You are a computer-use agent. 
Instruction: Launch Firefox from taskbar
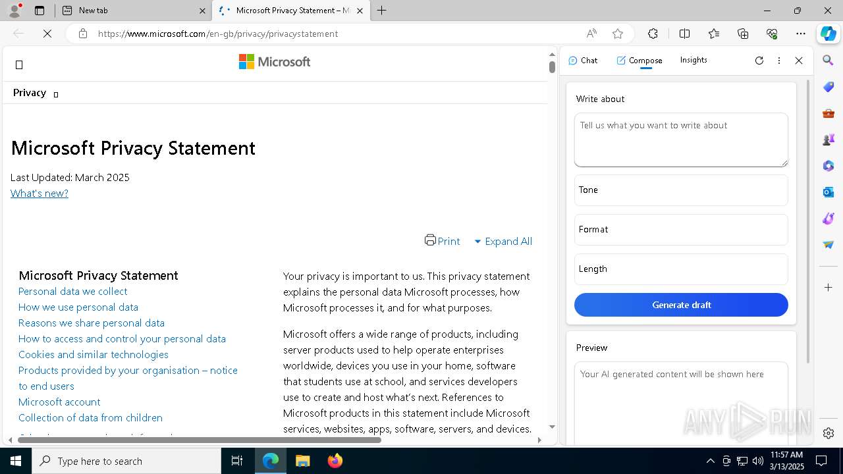(335, 461)
